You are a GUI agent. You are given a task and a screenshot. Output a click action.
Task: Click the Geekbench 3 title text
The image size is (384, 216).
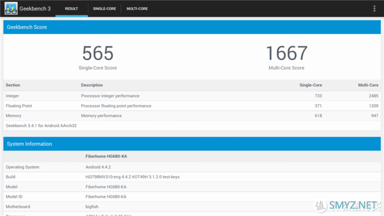point(35,8)
